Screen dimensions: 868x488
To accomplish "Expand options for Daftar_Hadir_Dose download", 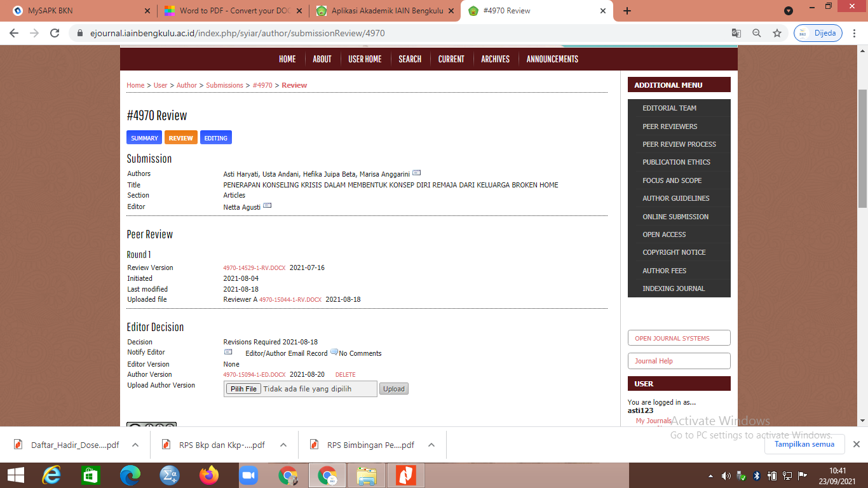I will pyautogui.click(x=135, y=445).
